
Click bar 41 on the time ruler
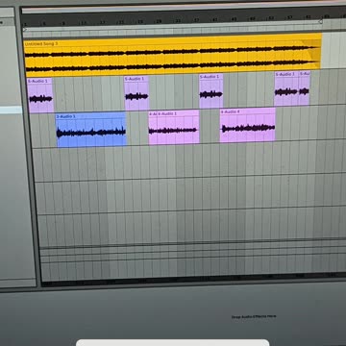pos(215,19)
